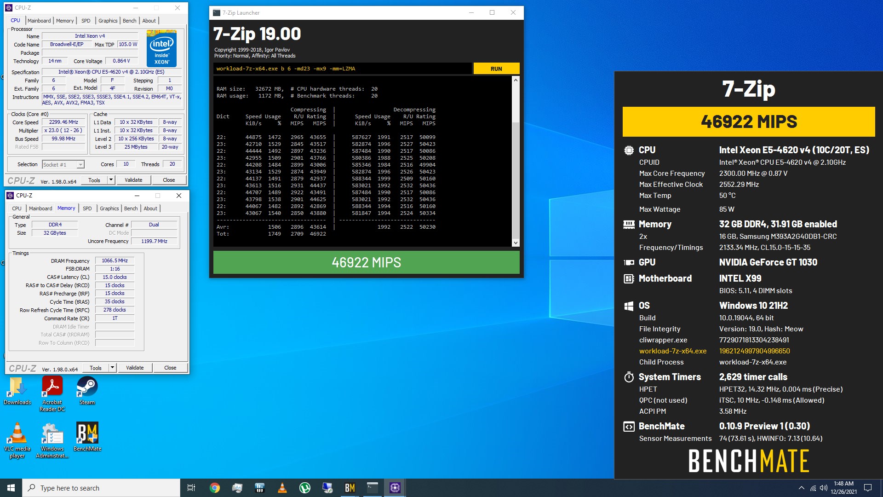Switch to BenchMate on the taskbar
Screen dimensions: 883x497
point(350,488)
